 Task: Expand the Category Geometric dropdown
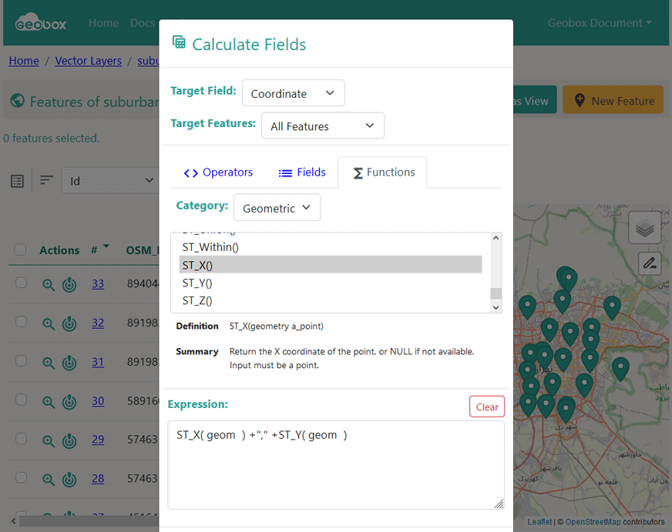pyautogui.click(x=277, y=208)
